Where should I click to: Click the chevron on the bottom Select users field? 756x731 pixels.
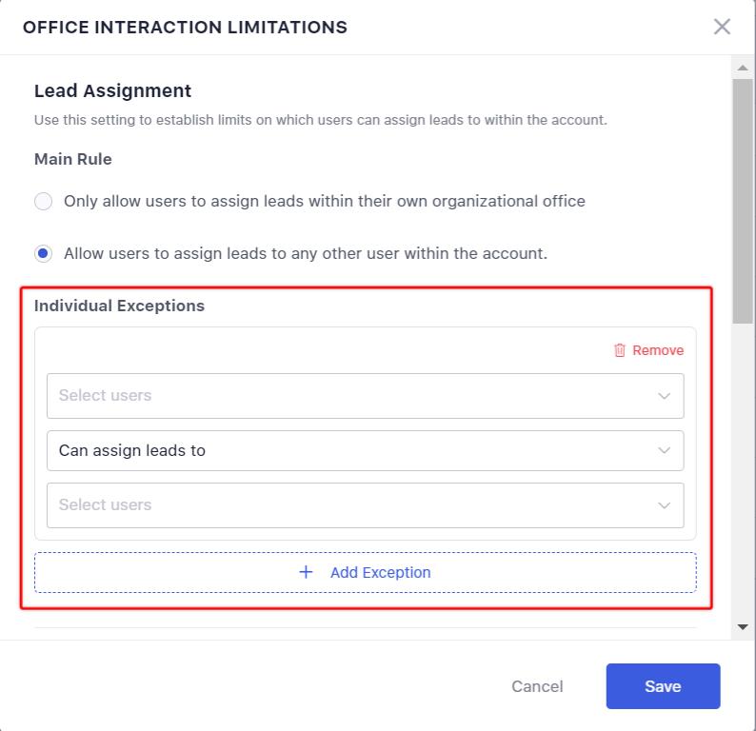pyautogui.click(x=665, y=505)
